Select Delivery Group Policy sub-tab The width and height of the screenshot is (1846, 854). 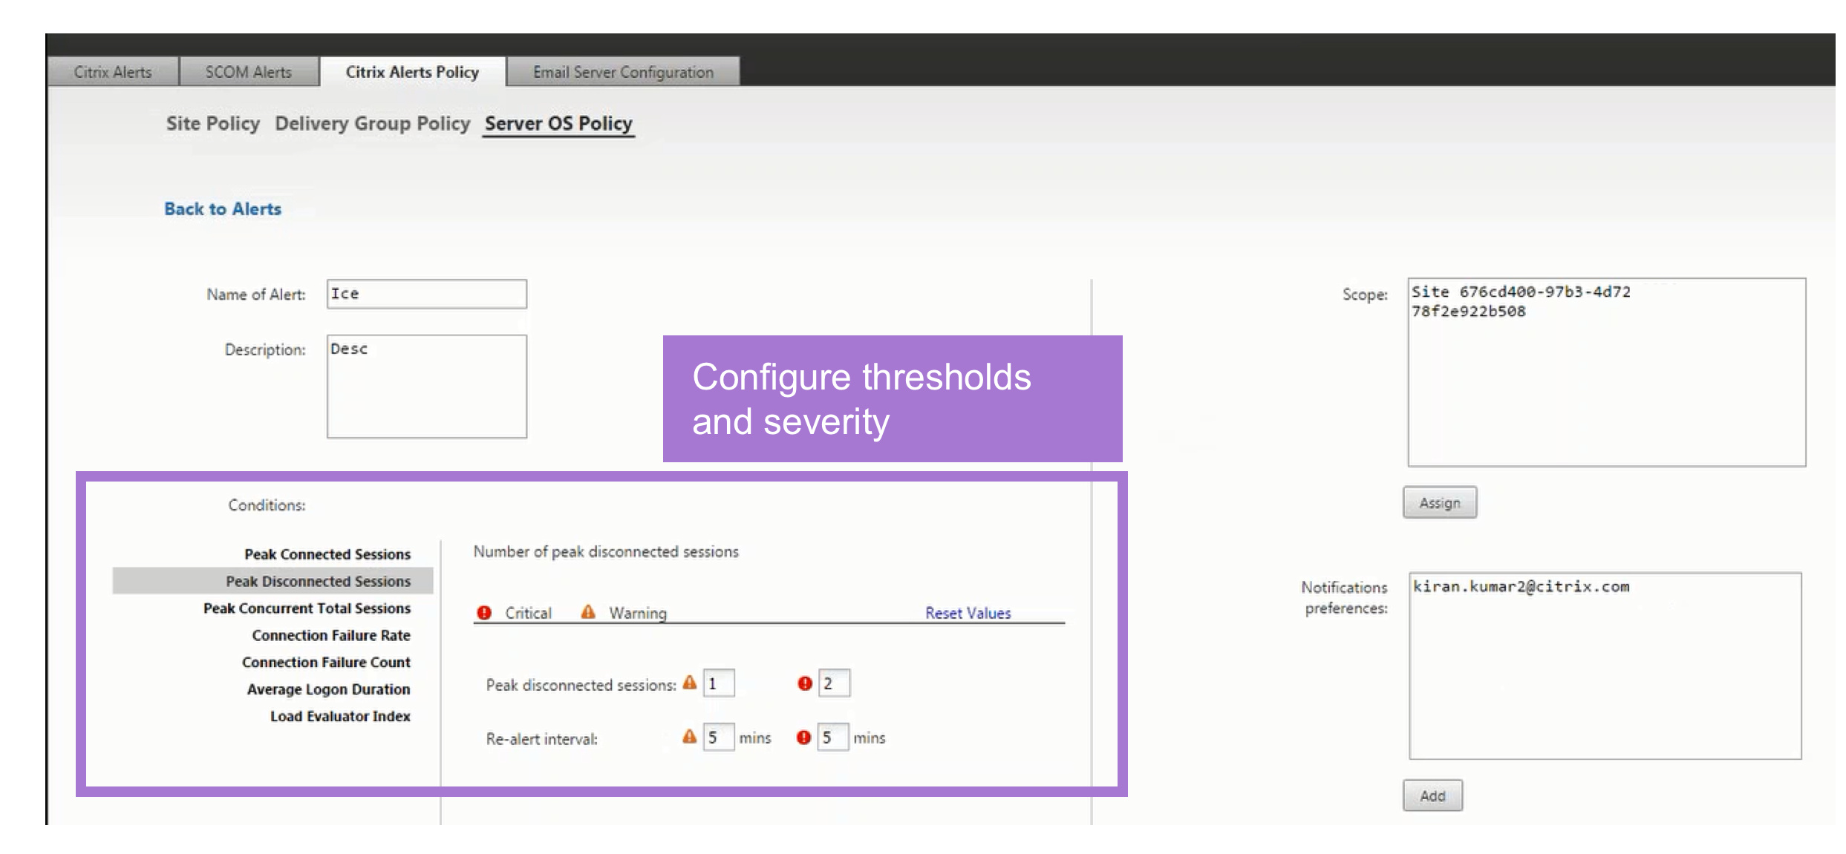click(x=372, y=123)
